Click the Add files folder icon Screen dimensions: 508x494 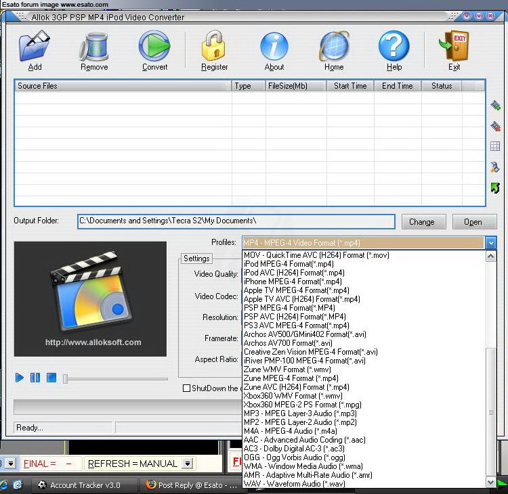click(x=35, y=46)
